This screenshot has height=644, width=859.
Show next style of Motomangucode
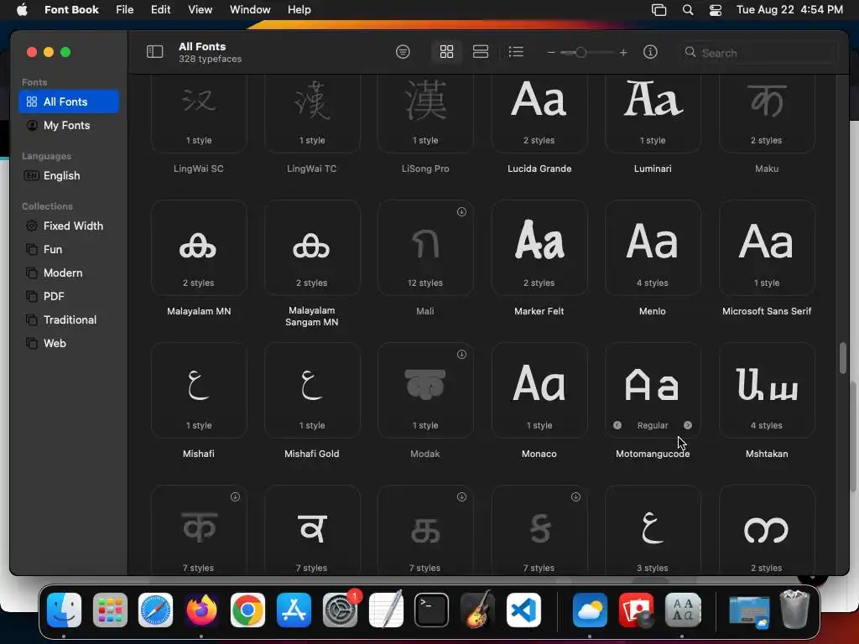[x=688, y=425]
